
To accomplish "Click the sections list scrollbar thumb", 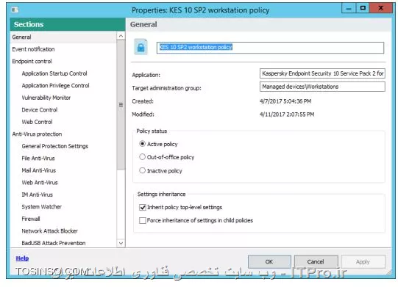I will [121, 105].
